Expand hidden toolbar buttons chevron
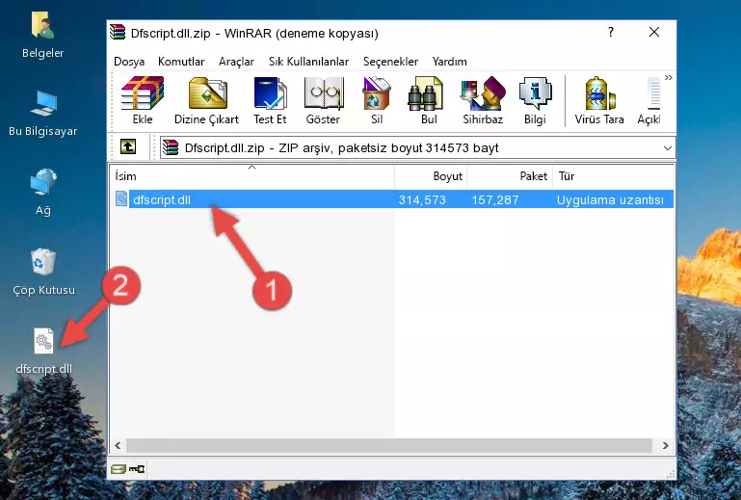741x500 pixels. (x=668, y=77)
